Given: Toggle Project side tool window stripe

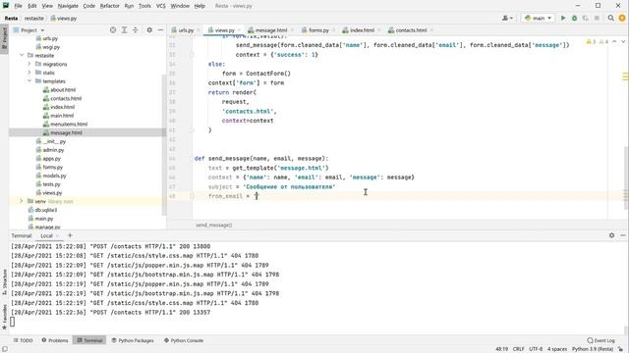Looking at the screenshot, I should (4, 38).
